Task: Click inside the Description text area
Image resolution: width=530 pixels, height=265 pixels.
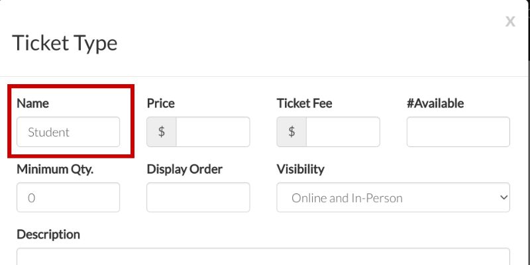Action: 263,257
